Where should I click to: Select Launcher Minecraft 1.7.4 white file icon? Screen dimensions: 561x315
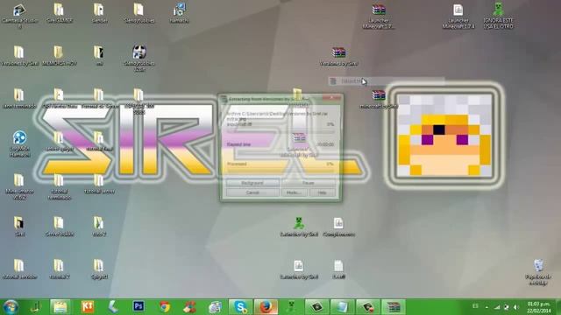coord(458,16)
